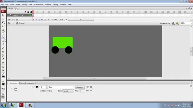Image resolution: width=193 pixels, height=108 pixels.
Task: Open the Workspace dropdown
Action: 165,23
